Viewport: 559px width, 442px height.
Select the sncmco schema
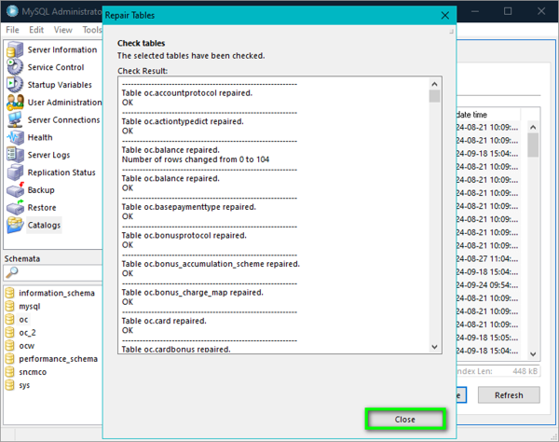(34, 371)
